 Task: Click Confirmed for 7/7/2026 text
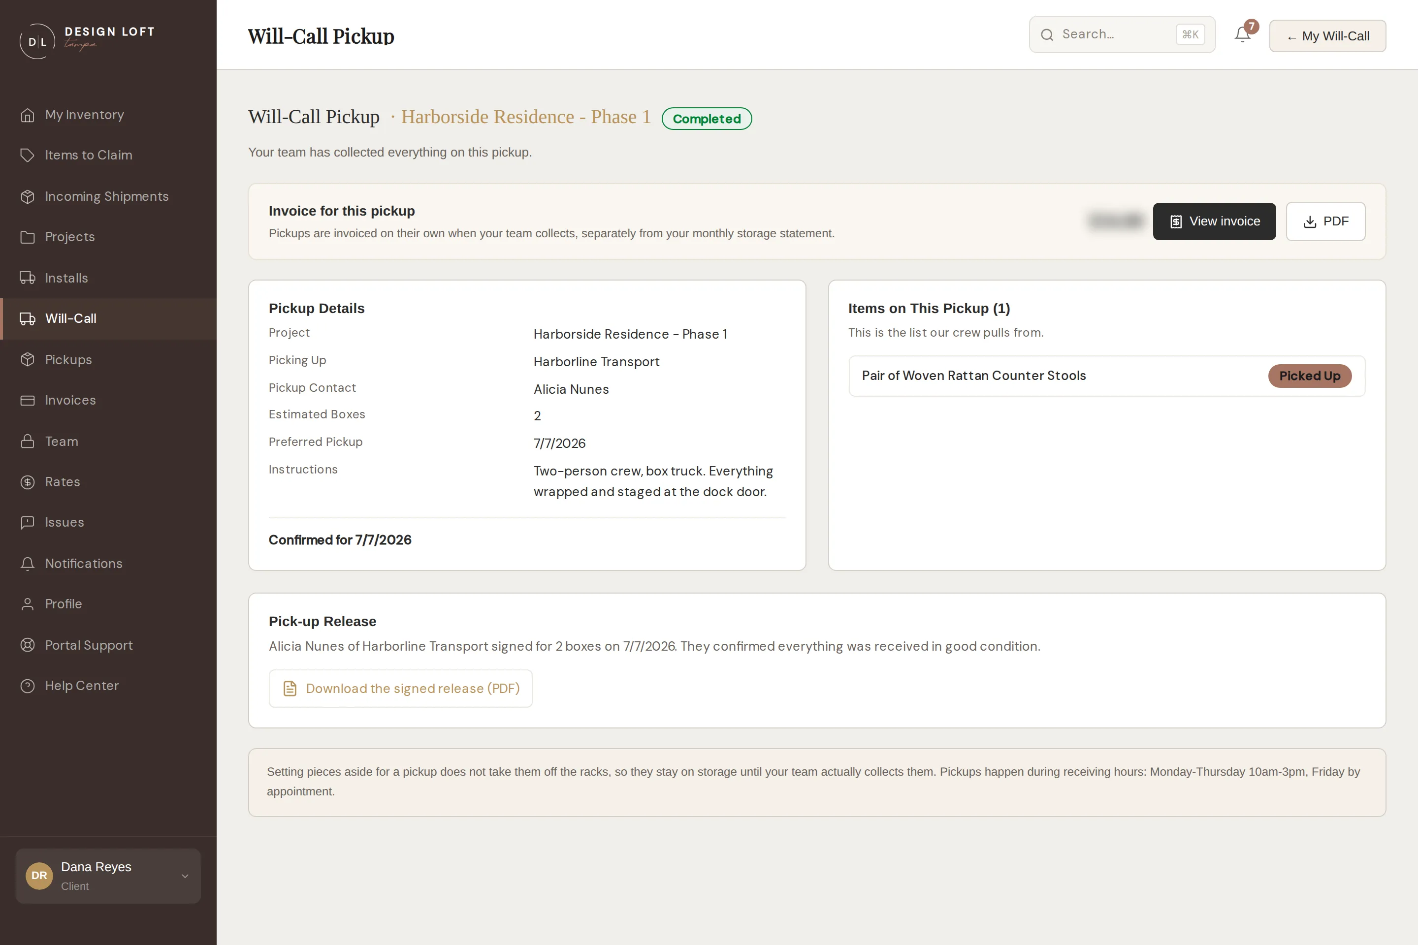point(340,539)
